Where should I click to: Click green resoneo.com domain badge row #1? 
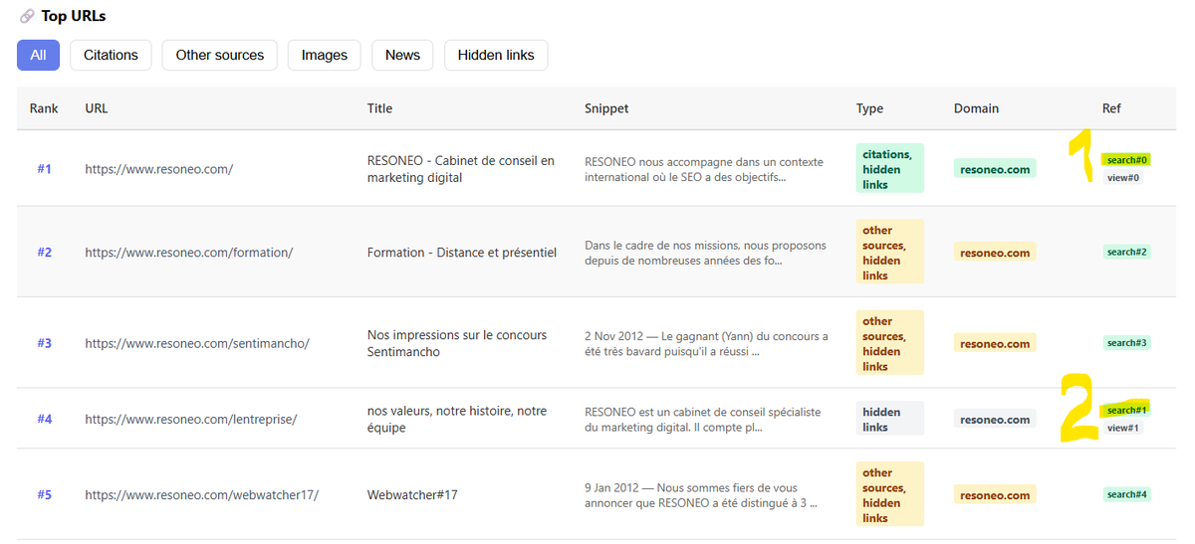[995, 169]
